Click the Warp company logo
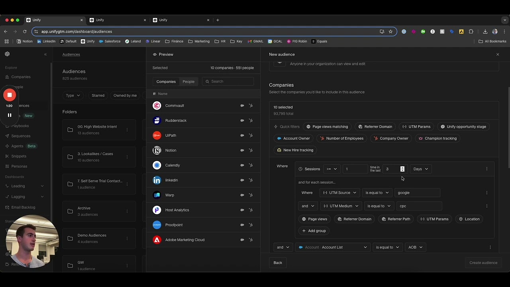The width and height of the screenshot is (510, 287). [x=157, y=195]
